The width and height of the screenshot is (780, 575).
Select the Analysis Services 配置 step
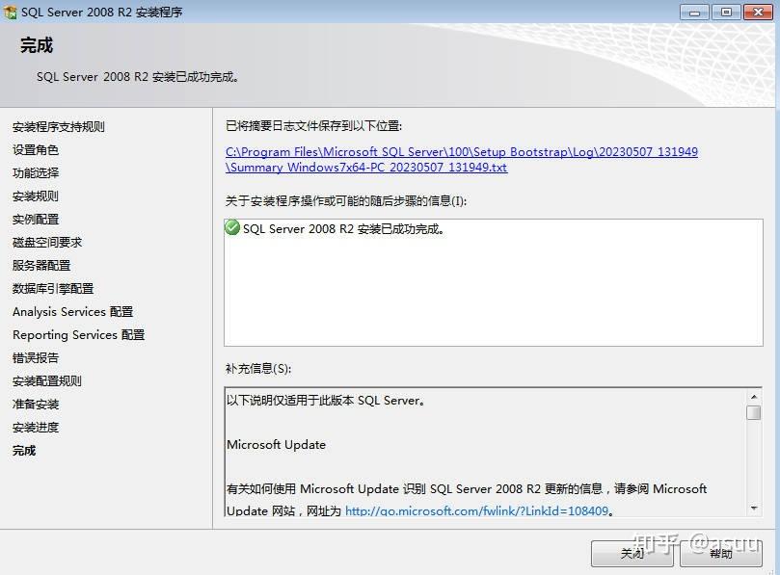pos(71,311)
